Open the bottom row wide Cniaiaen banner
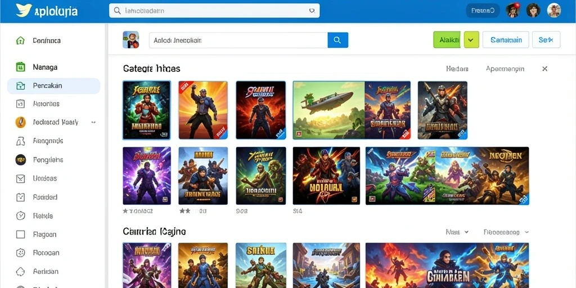This screenshot has height=288, width=576. click(447, 265)
